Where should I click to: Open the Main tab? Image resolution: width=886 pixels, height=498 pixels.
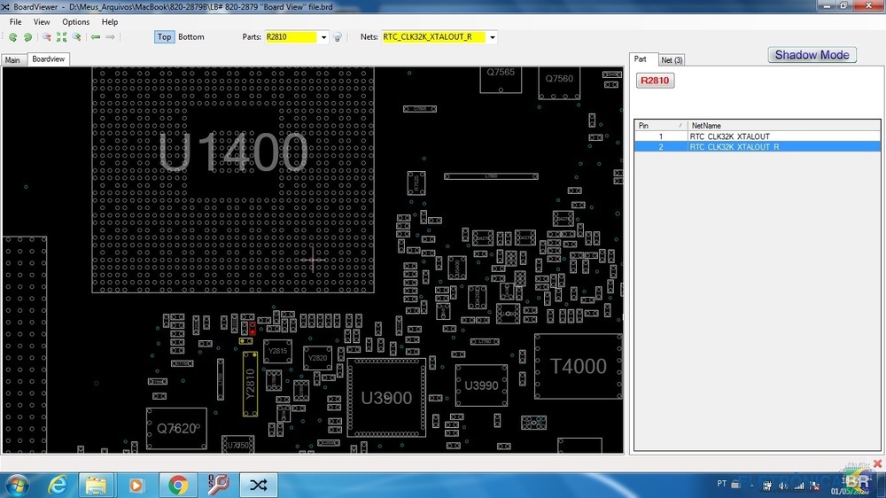[x=12, y=60]
